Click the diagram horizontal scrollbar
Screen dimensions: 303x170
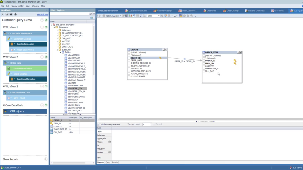(x=201, y=119)
